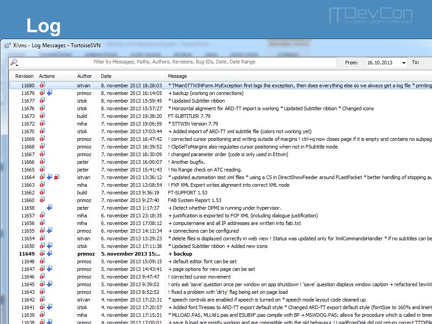Click the added action icon for revision 11655
The image size is (432, 324).
(49, 230)
